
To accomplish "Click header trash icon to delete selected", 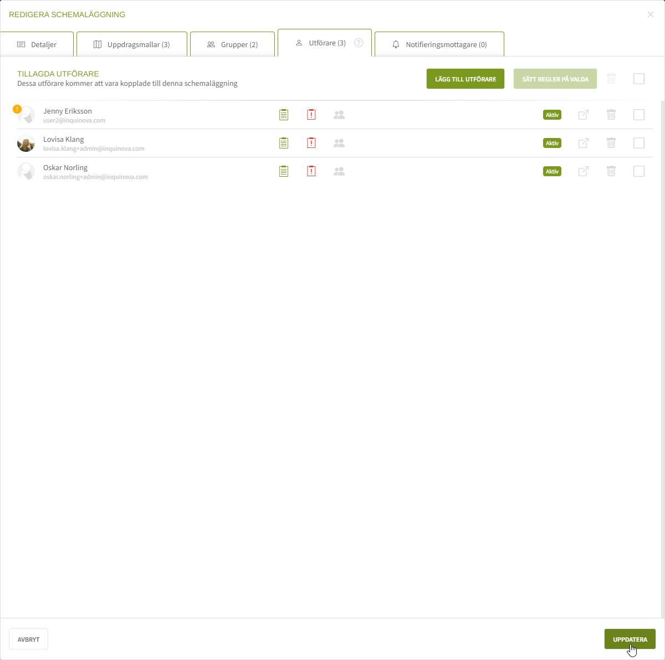I will click(611, 79).
